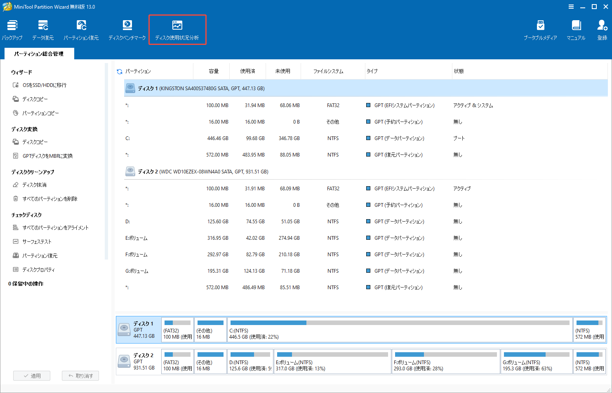Open the ディスクベンチマーク tool
The image size is (612, 393).
coord(126,29)
